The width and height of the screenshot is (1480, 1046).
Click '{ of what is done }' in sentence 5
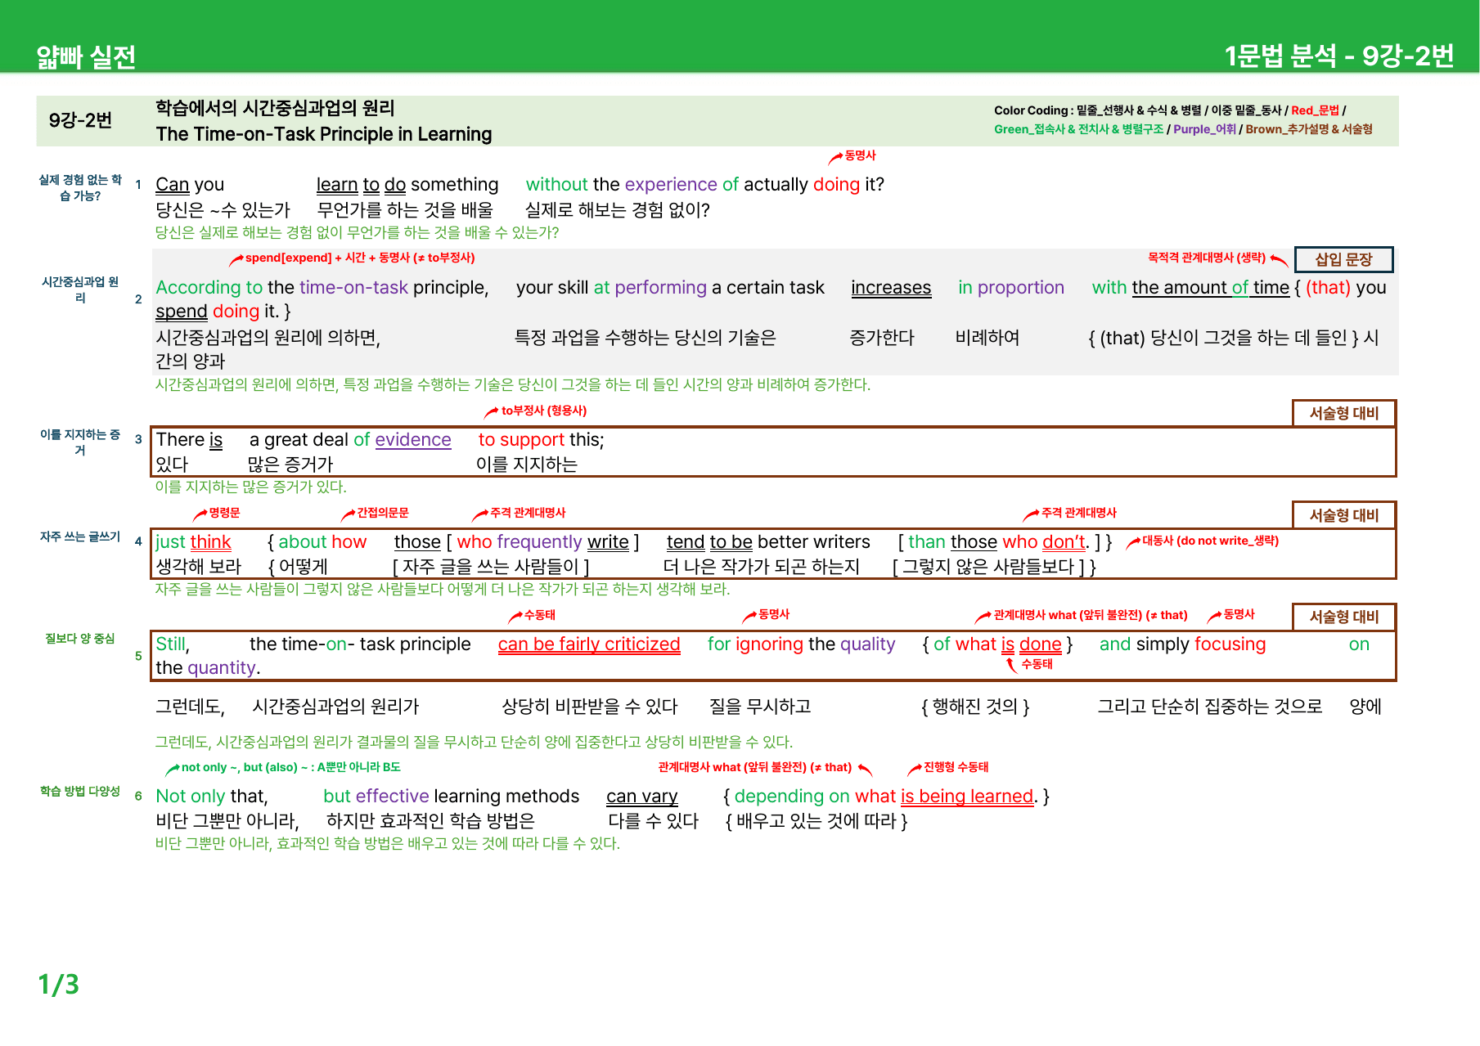(998, 644)
